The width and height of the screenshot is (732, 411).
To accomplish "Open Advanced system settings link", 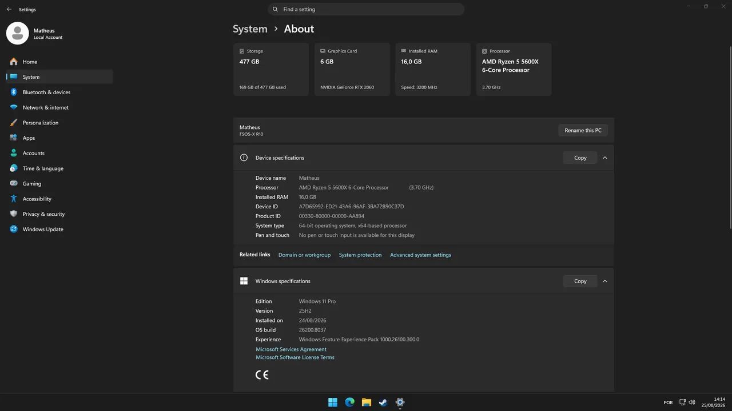I will (x=420, y=255).
